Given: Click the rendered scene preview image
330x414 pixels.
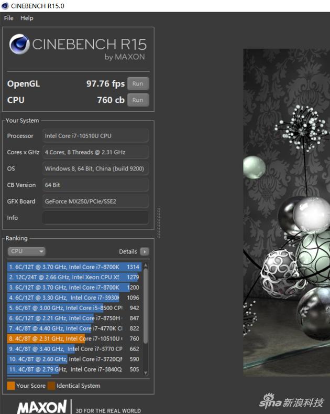Looking at the screenshot, I should tap(287, 213).
